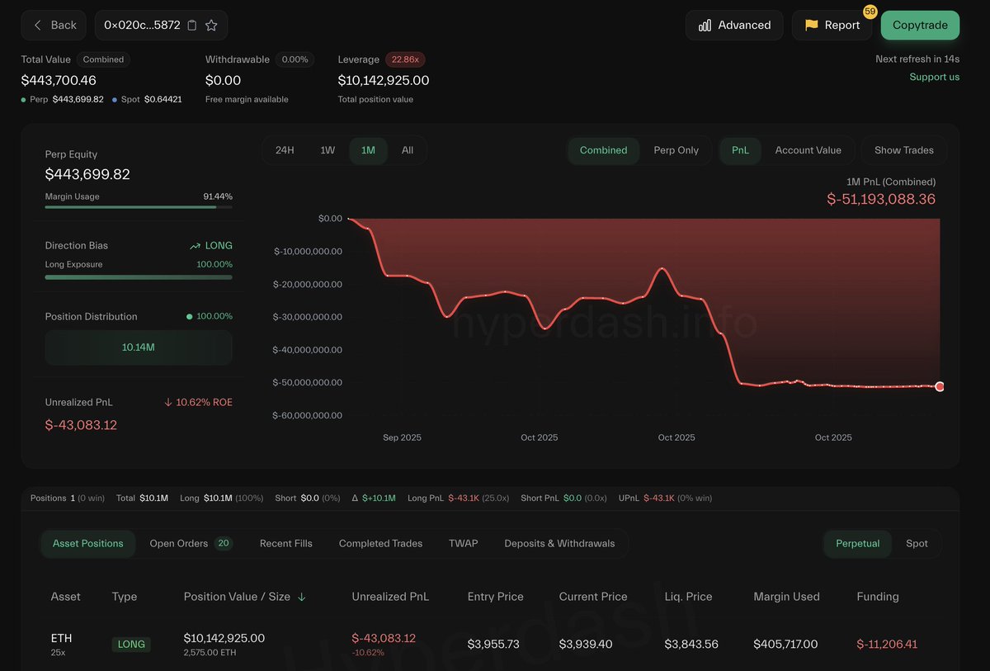Click the 20 open orders count badge
Viewport: 990px width, 671px height.
[224, 543]
